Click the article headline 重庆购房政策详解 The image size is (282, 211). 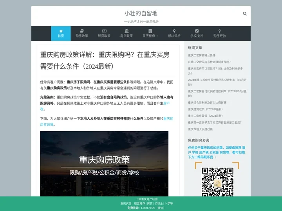click(x=105, y=61)
